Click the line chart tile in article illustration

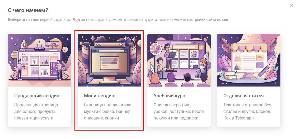coord(260,65)
